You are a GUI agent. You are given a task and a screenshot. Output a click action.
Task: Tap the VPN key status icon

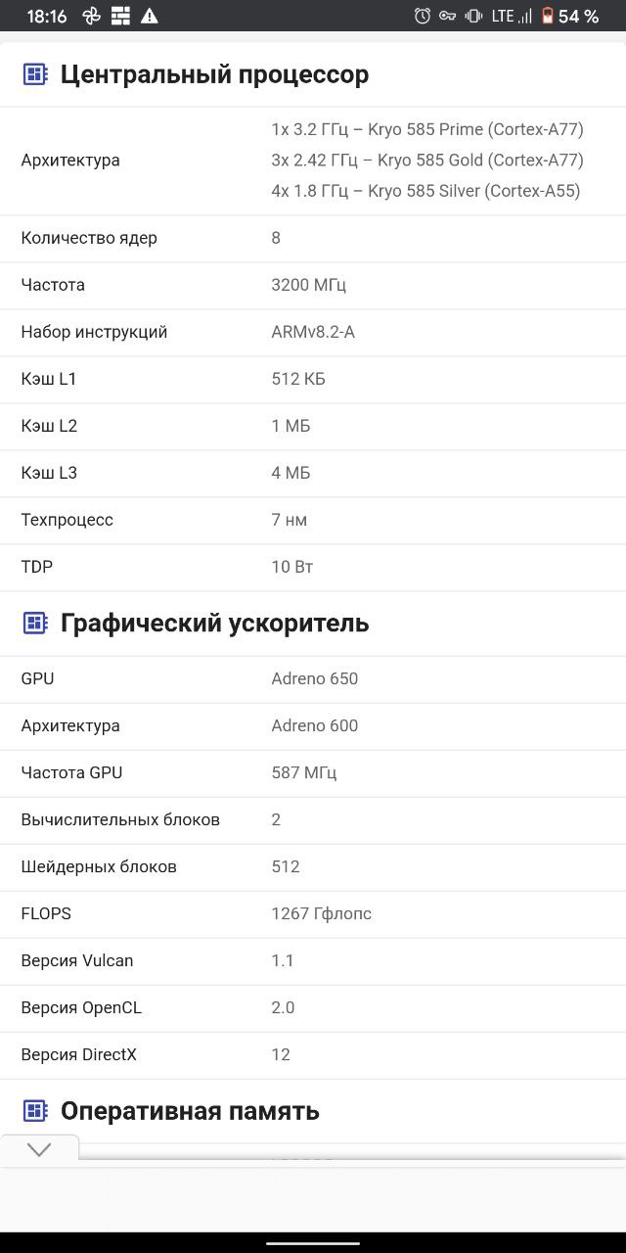[x=448, y=16]
